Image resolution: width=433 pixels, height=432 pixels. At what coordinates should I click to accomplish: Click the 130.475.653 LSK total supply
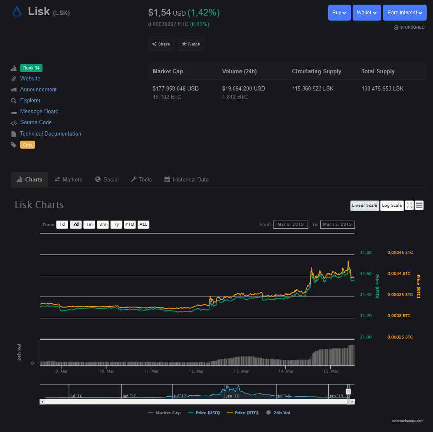[x=383, y=89]
